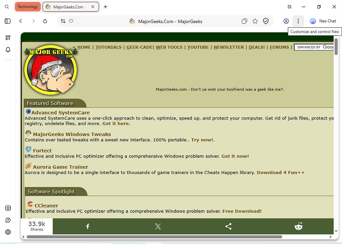Toggle the sidebar panel open

click(8, 21)
